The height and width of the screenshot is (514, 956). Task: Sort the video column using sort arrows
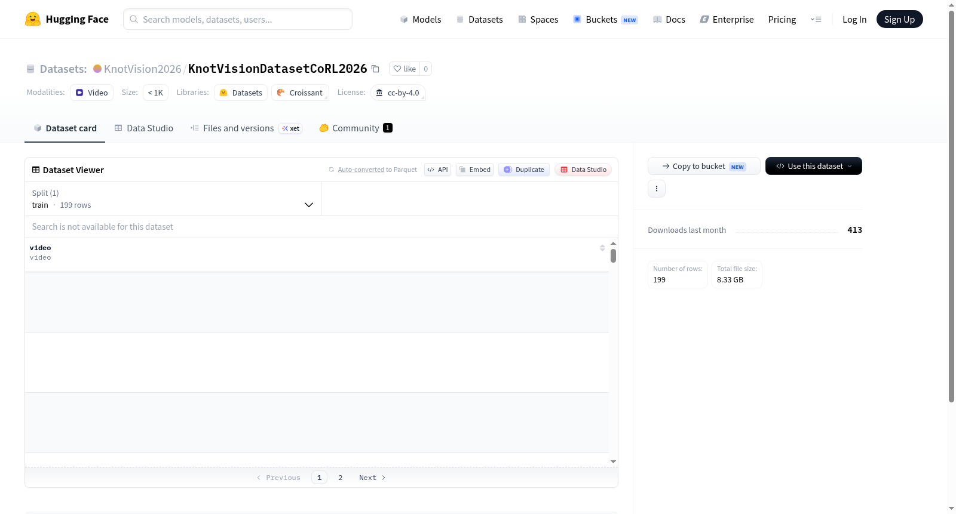coord(602,248)
